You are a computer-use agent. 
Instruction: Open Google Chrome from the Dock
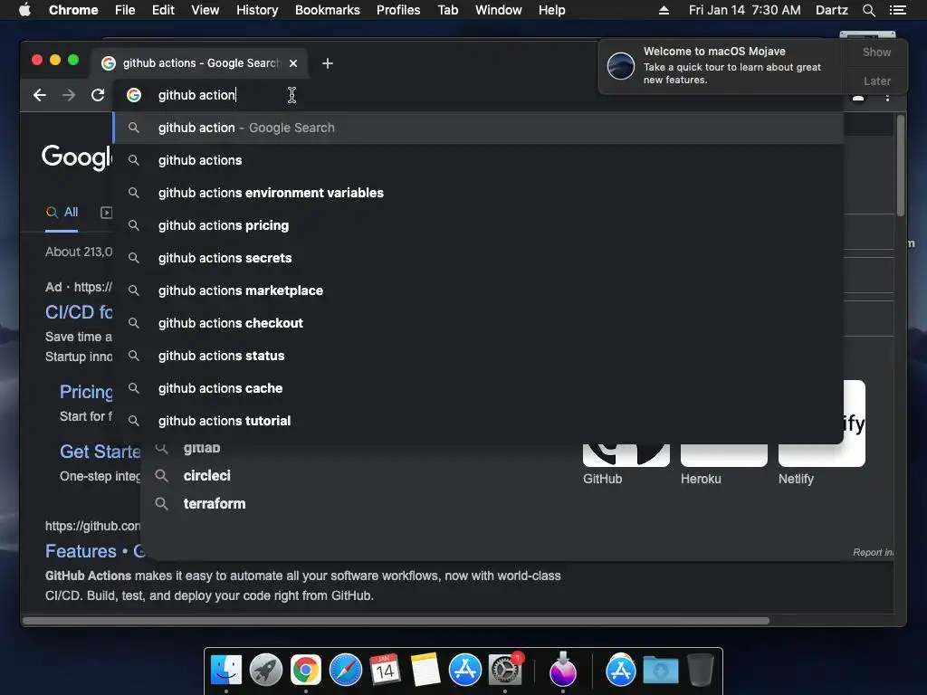pyautogui.click(x=306, y=671)
